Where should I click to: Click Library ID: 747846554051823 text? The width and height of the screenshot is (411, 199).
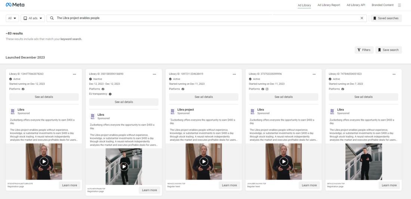pyautogui.click(x=345, y=74)
